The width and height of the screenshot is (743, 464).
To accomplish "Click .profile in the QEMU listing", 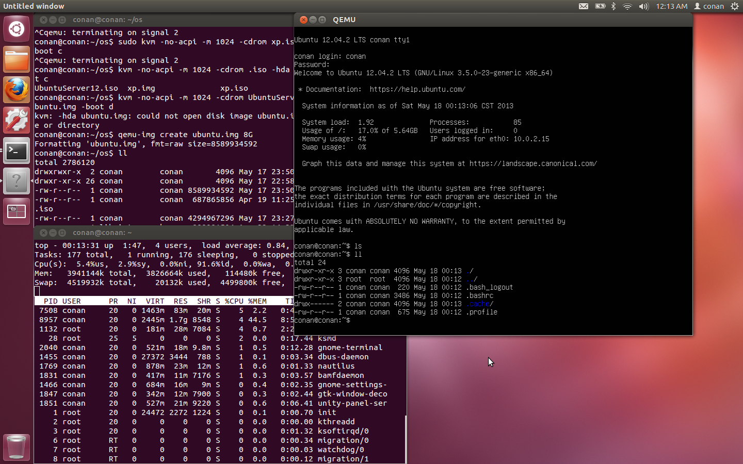I will pyautogui.click(x=482, y=312).
